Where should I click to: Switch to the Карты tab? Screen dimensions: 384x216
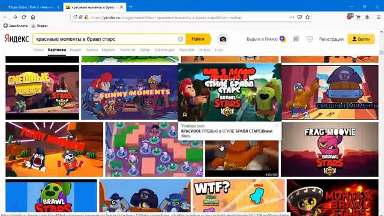click(92, 50)
